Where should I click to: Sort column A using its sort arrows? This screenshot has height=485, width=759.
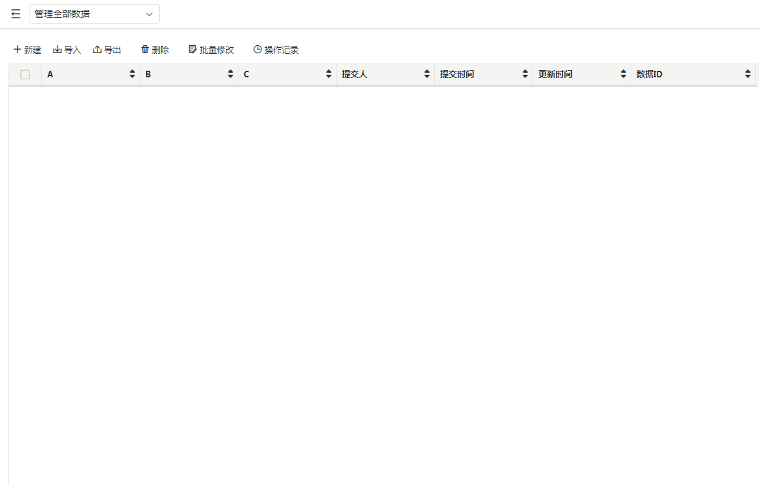tap(132, 75)
